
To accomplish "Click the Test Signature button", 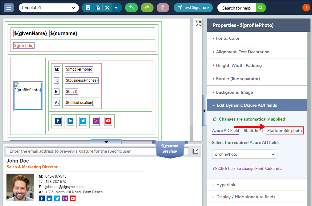I will [193, 8].
